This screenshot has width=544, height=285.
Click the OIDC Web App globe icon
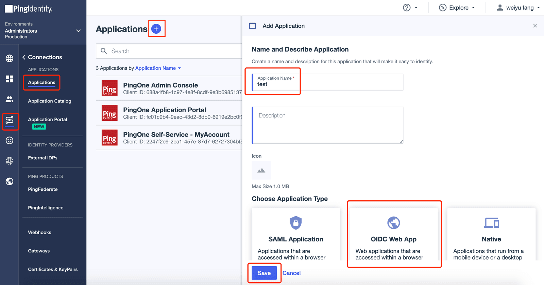[x=394, y=223]
